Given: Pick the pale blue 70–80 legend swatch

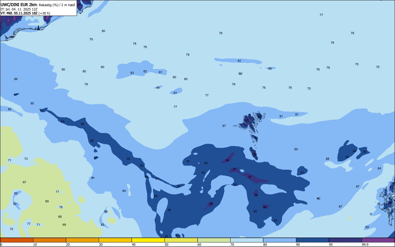Looking at the screenshot, I should point(247,240).
